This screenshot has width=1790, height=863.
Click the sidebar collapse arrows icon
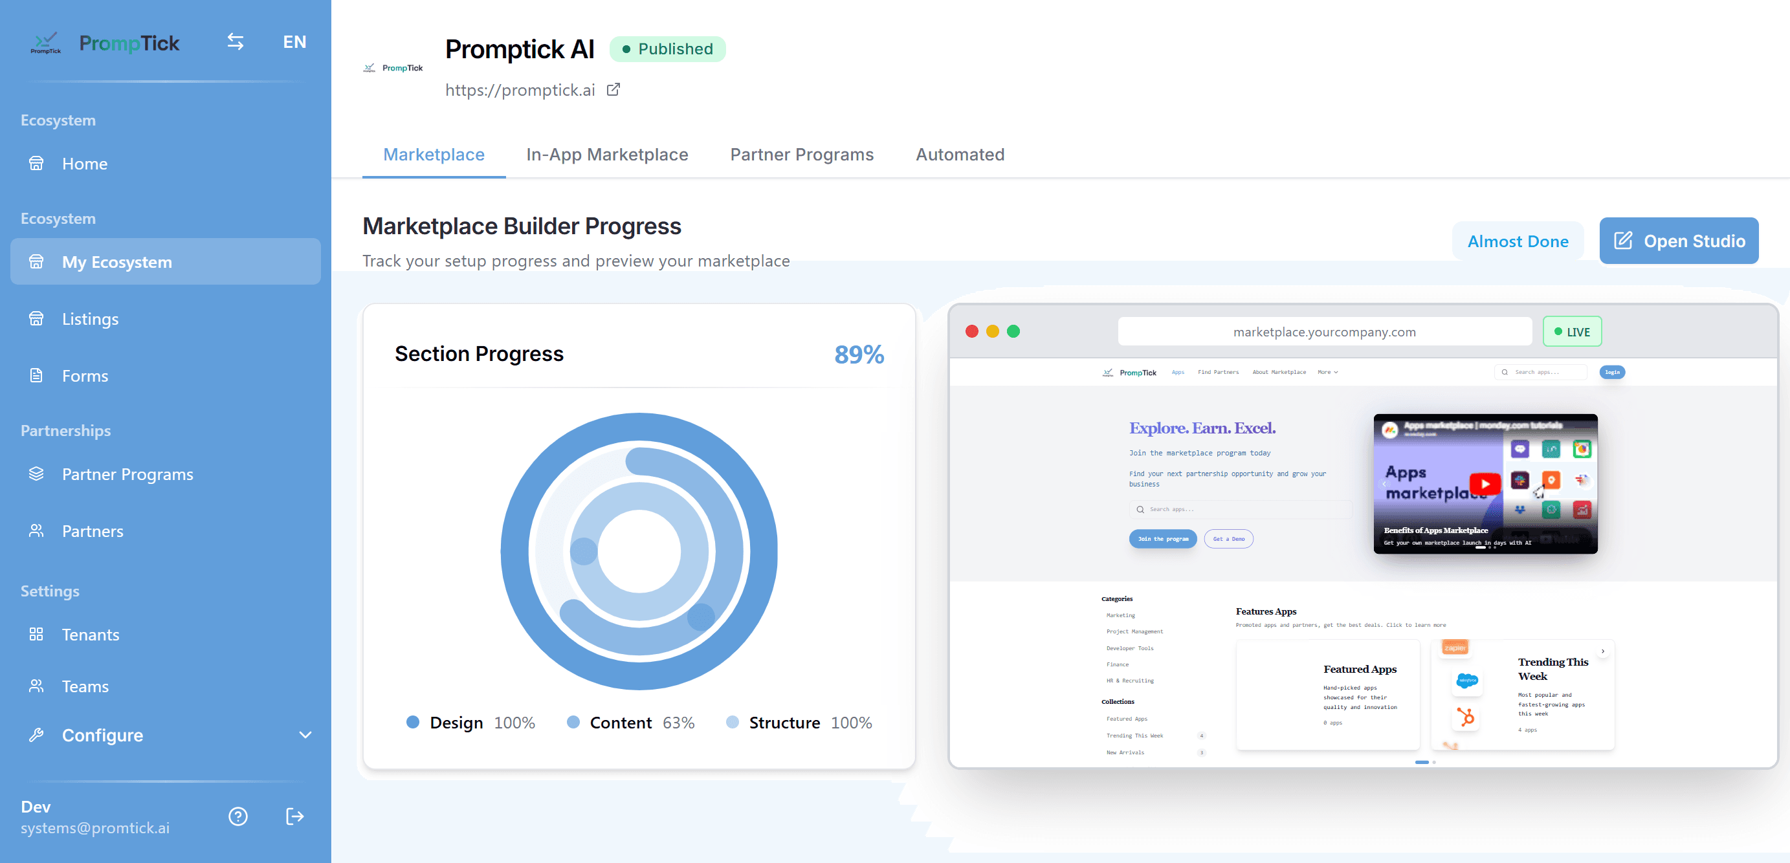pyautogui.click(x=236, y=41)
